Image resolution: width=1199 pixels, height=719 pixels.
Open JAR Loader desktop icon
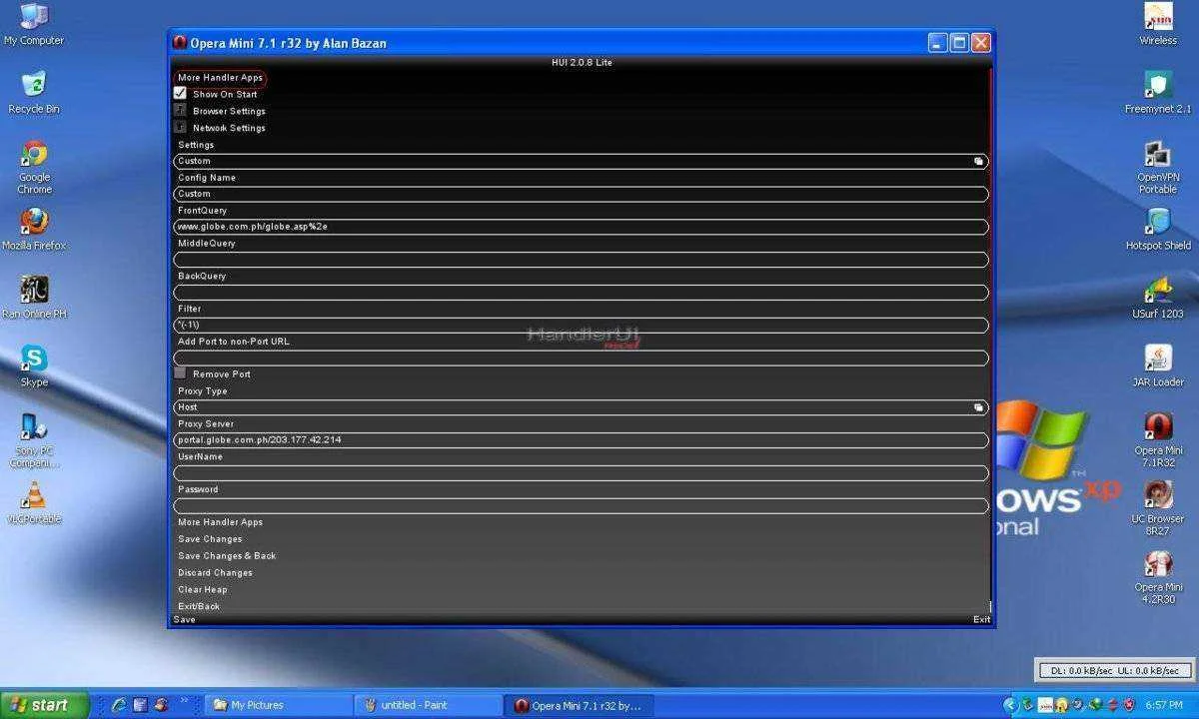(1158, 365)
